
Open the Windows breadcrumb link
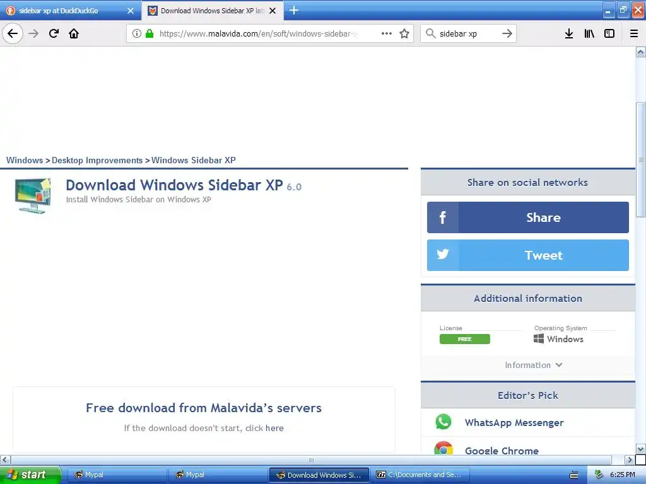coord(25,160)
